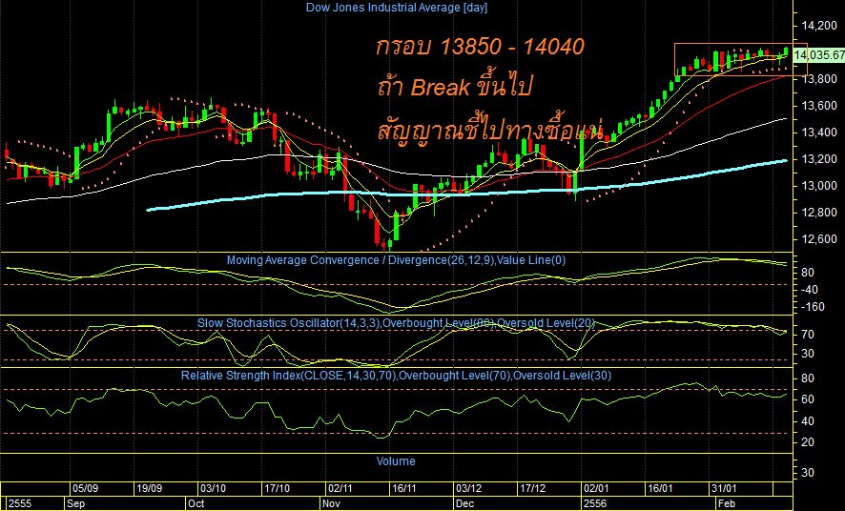Select the Relative Strength Index indicator title
845x511 pixels.
[x=396, y=376]
